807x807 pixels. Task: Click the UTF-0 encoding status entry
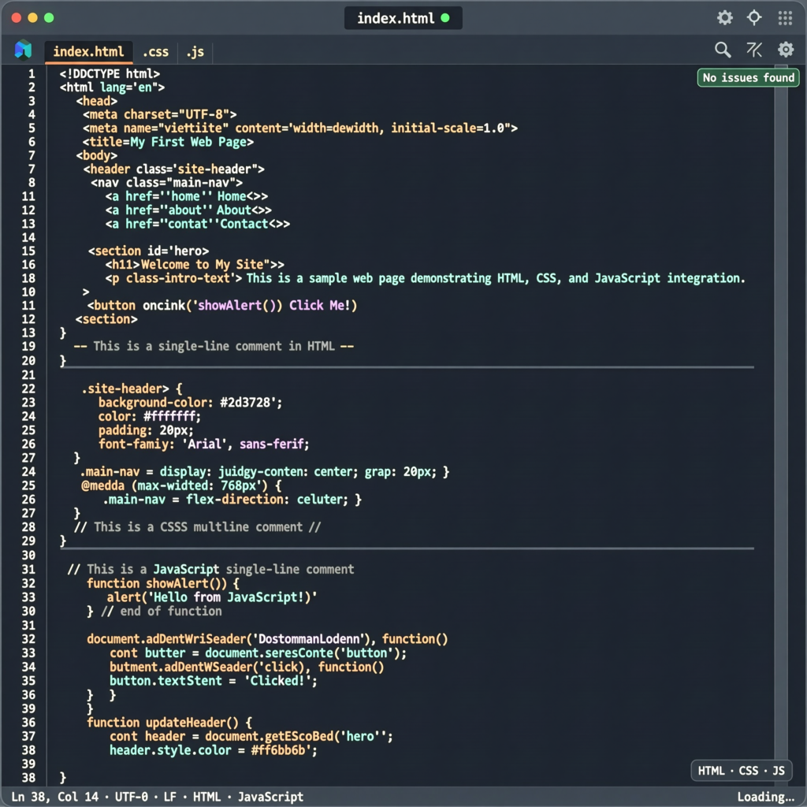pyautogui.click(x=132, y=797)
